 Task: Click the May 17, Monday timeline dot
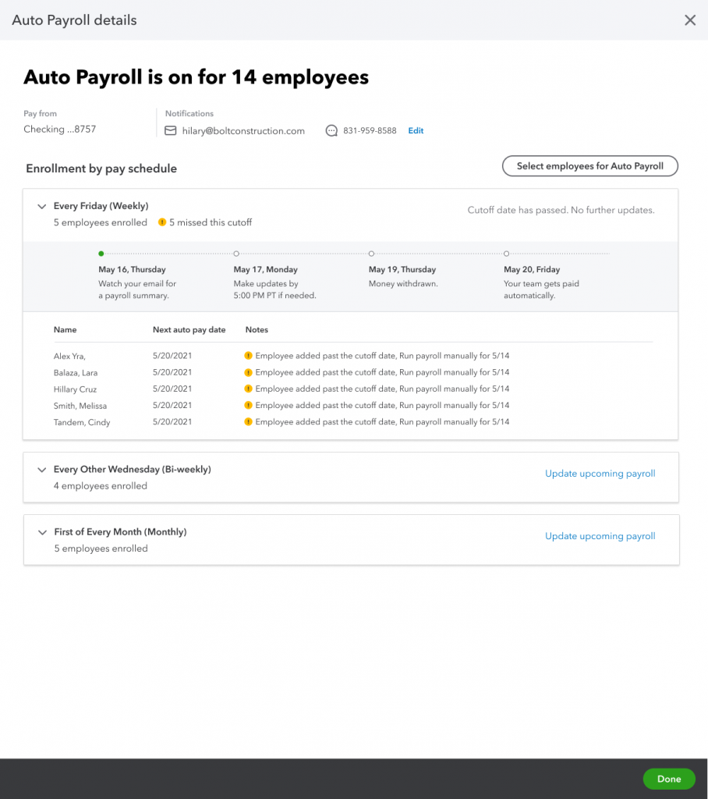click(x=236, y=254)
